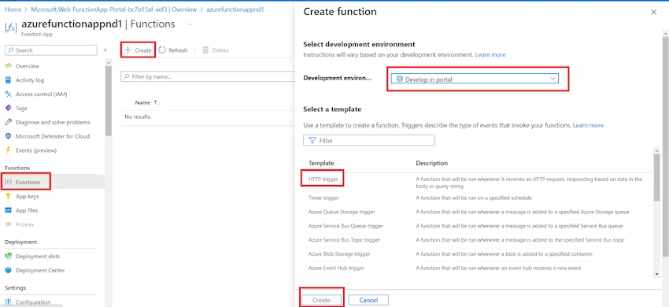Open Learn more about development environments
Viewport: 669px width, 307px height.
[490, 55]
